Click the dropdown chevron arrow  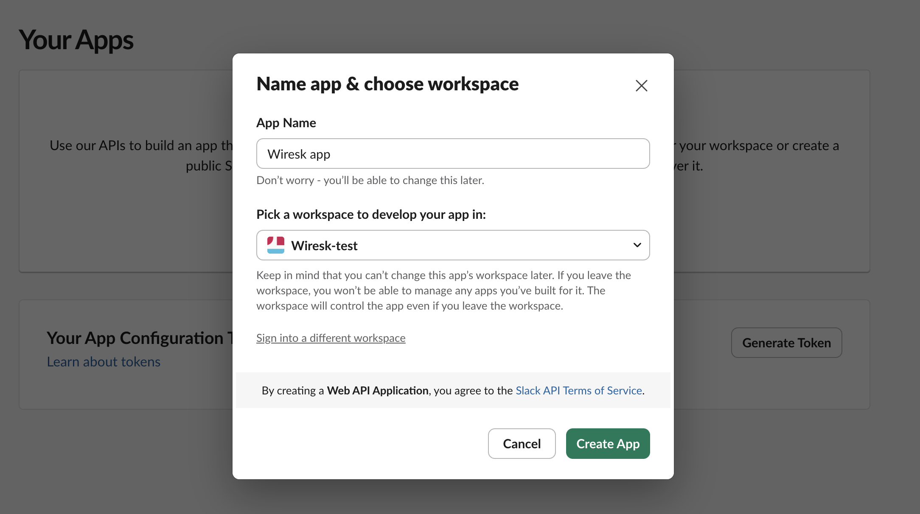[637, 245]
